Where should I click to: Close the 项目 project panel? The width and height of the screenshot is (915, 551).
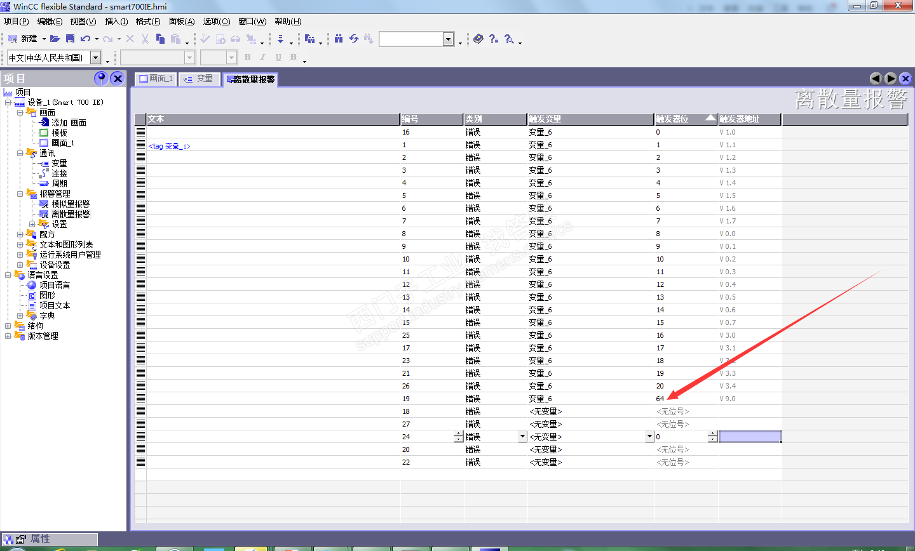(117, 78)
